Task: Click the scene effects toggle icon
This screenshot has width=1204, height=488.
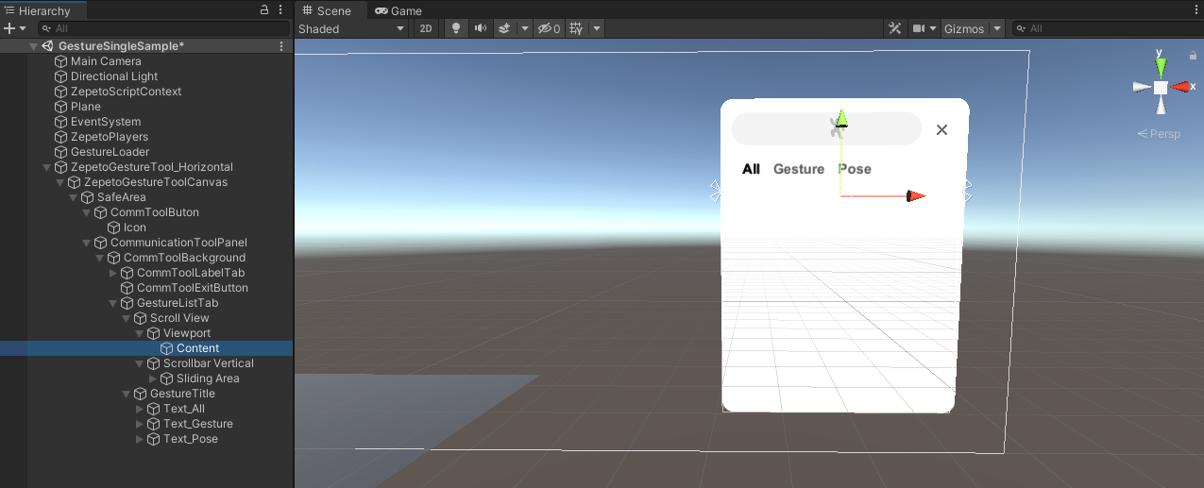Action: click(505, 28)
